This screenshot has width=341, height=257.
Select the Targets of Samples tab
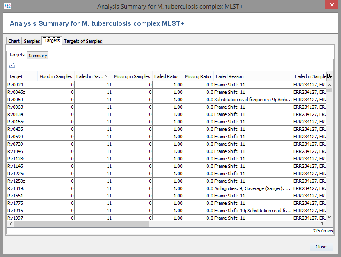click(x=83, y=41)
